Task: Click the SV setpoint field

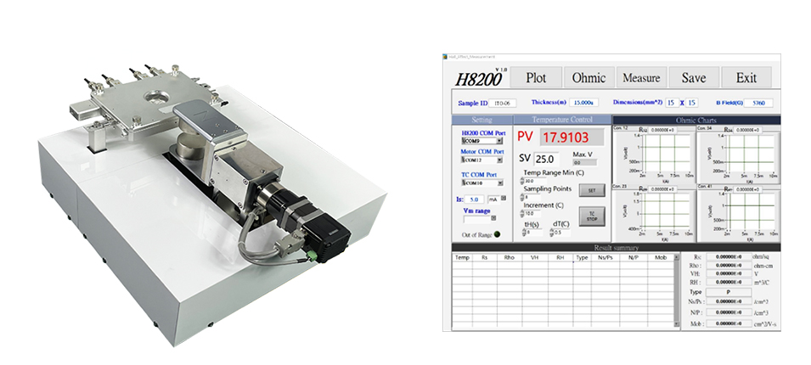Action: pos(546,160)
